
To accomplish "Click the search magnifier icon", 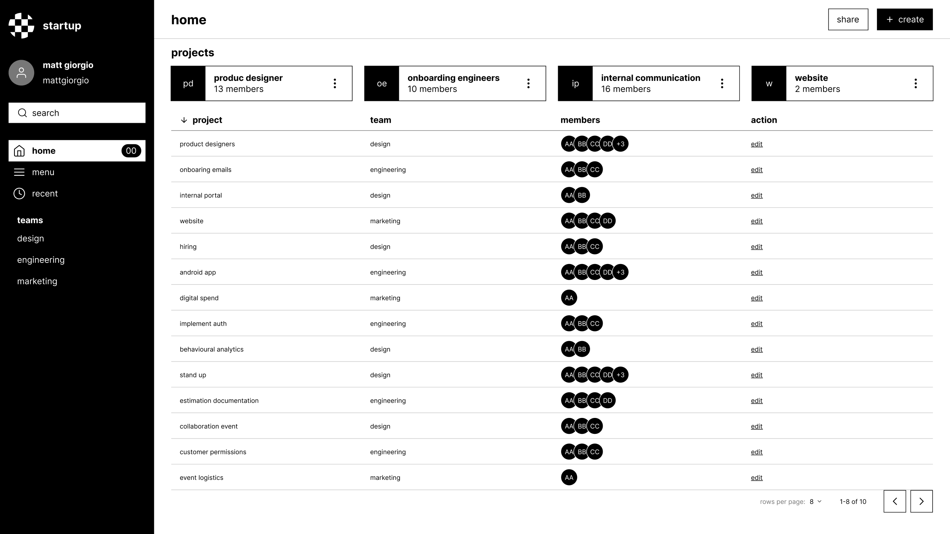I will point(22,113).
